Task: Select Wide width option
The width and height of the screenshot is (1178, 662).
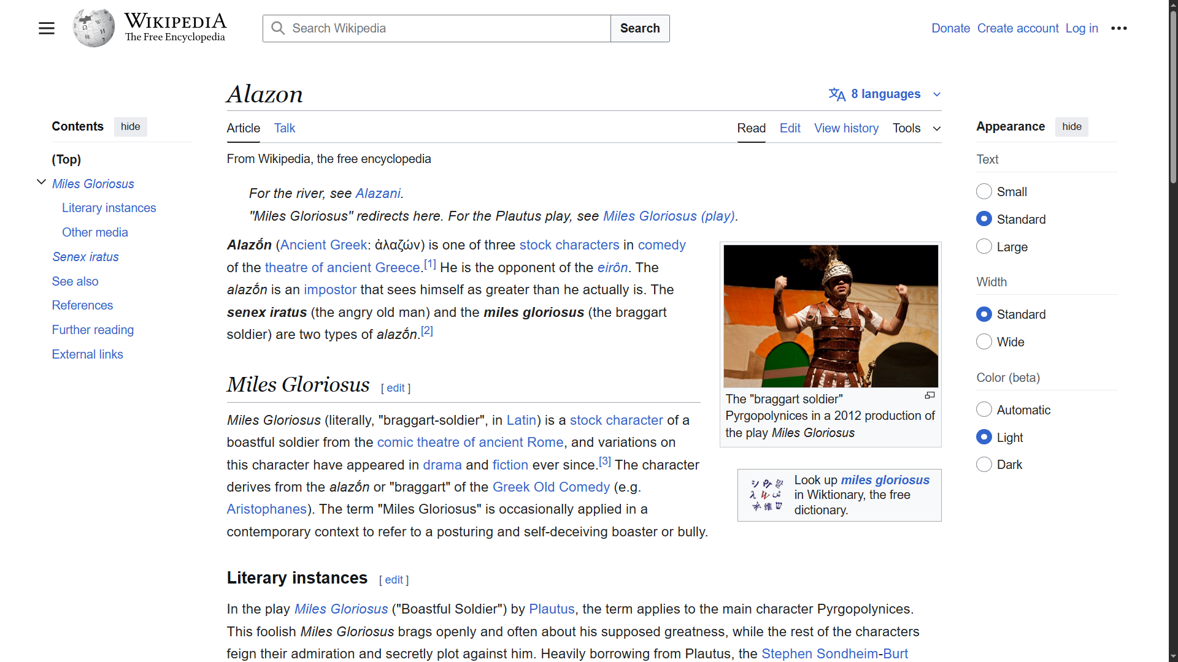Action: (x=984, y=341)
